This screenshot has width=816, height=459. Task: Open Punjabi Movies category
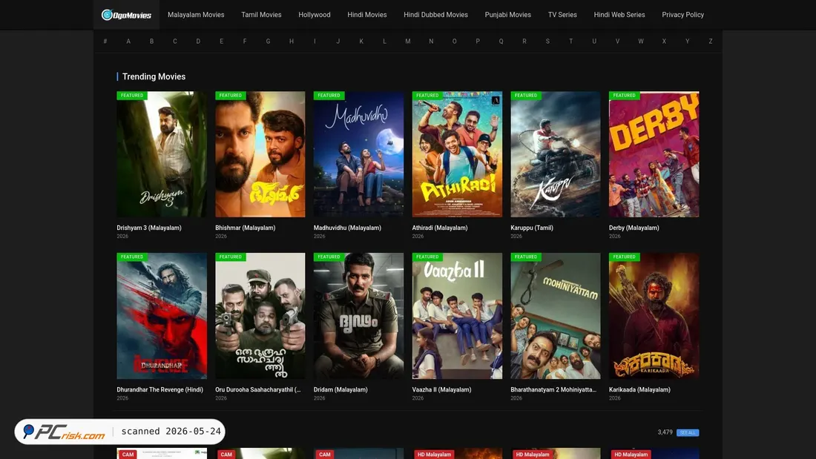click(x=508, y=15)
